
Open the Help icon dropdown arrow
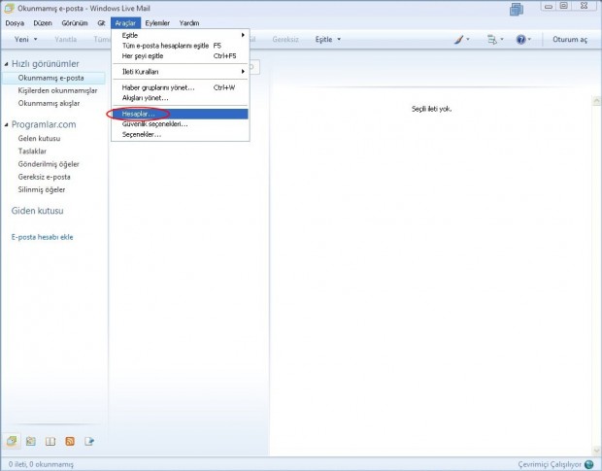[529, 39]
